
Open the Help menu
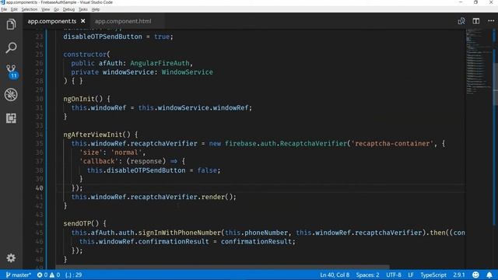pyautogui.click(x=95, y=9)
